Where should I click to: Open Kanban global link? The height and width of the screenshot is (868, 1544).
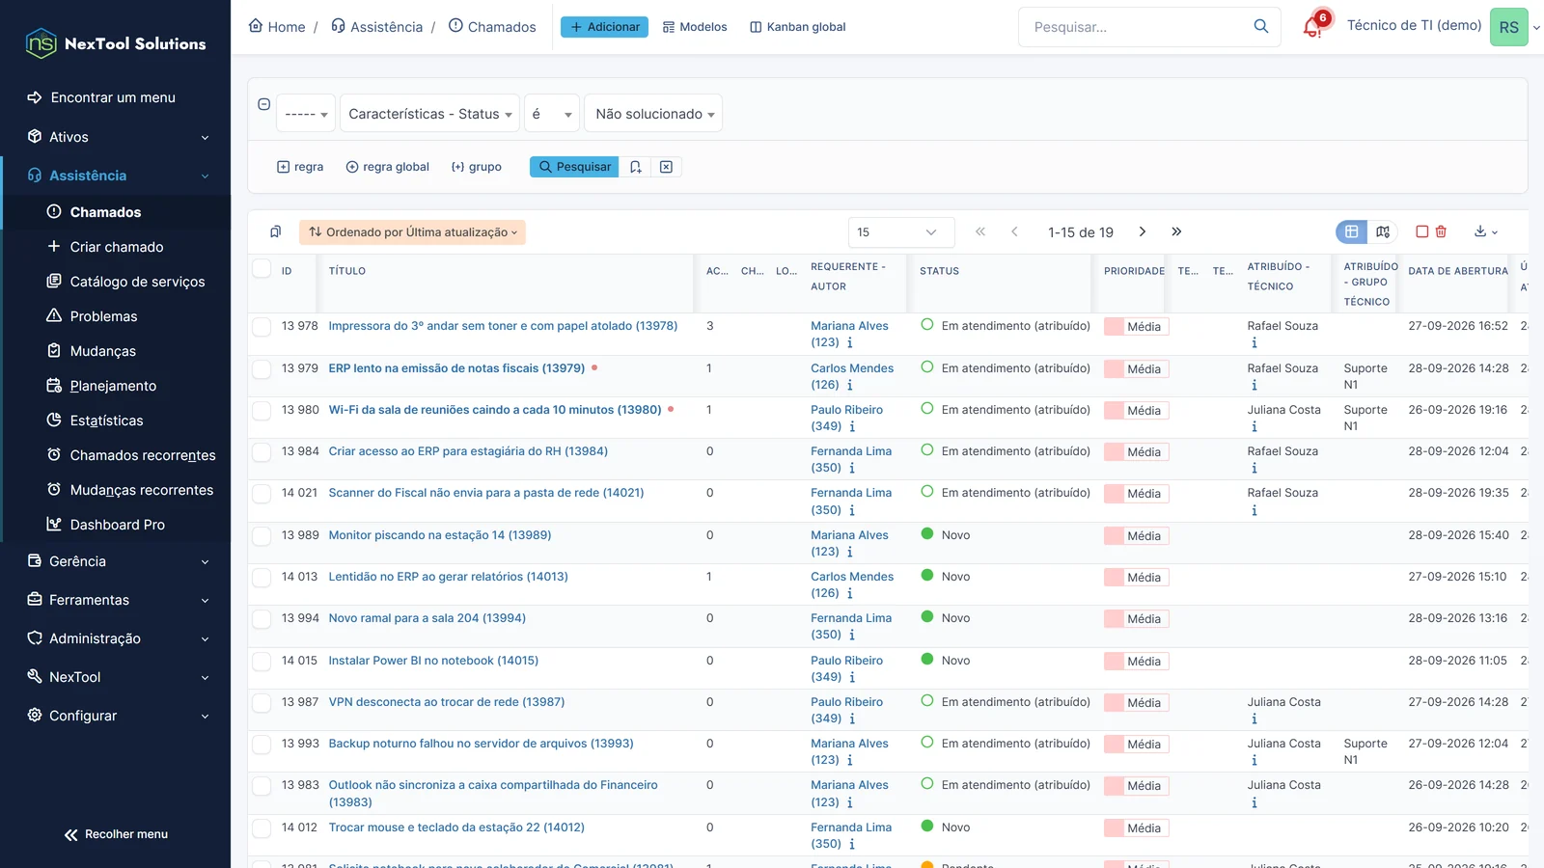click(x=797, y=27)
